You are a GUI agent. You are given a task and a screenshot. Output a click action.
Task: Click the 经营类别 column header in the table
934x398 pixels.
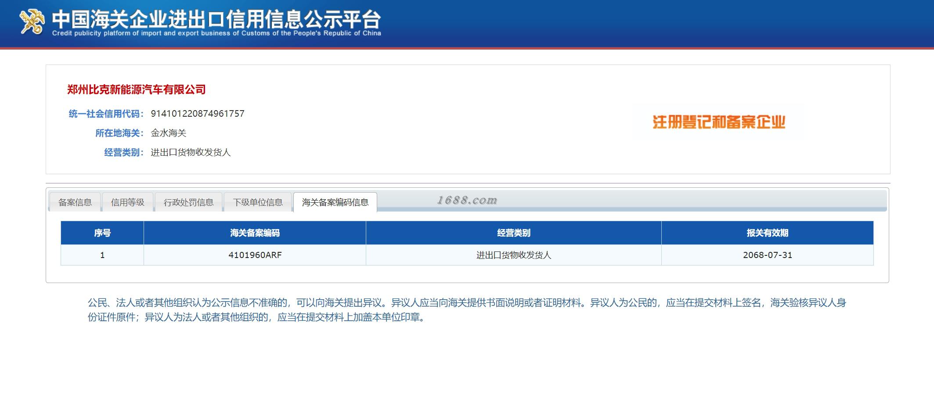coord(514,233)
